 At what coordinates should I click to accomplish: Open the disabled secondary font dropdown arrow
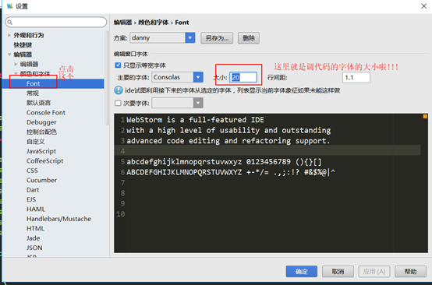198,103
